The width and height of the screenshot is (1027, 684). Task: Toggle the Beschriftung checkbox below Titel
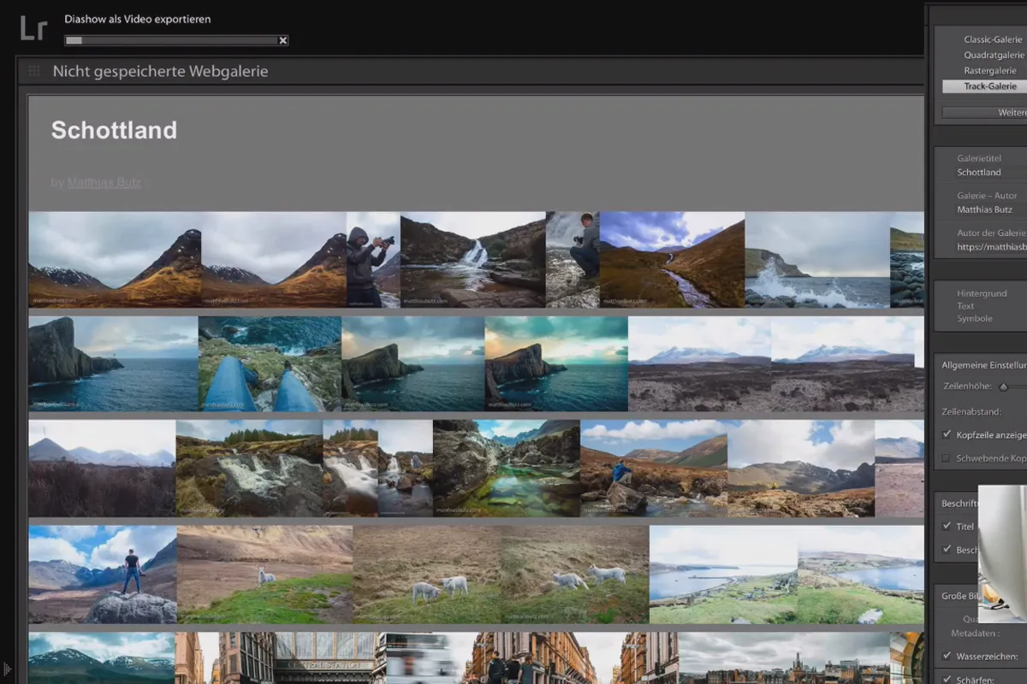(947, 549)
